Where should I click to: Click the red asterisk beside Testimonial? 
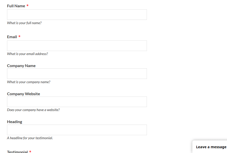(30, 152)
